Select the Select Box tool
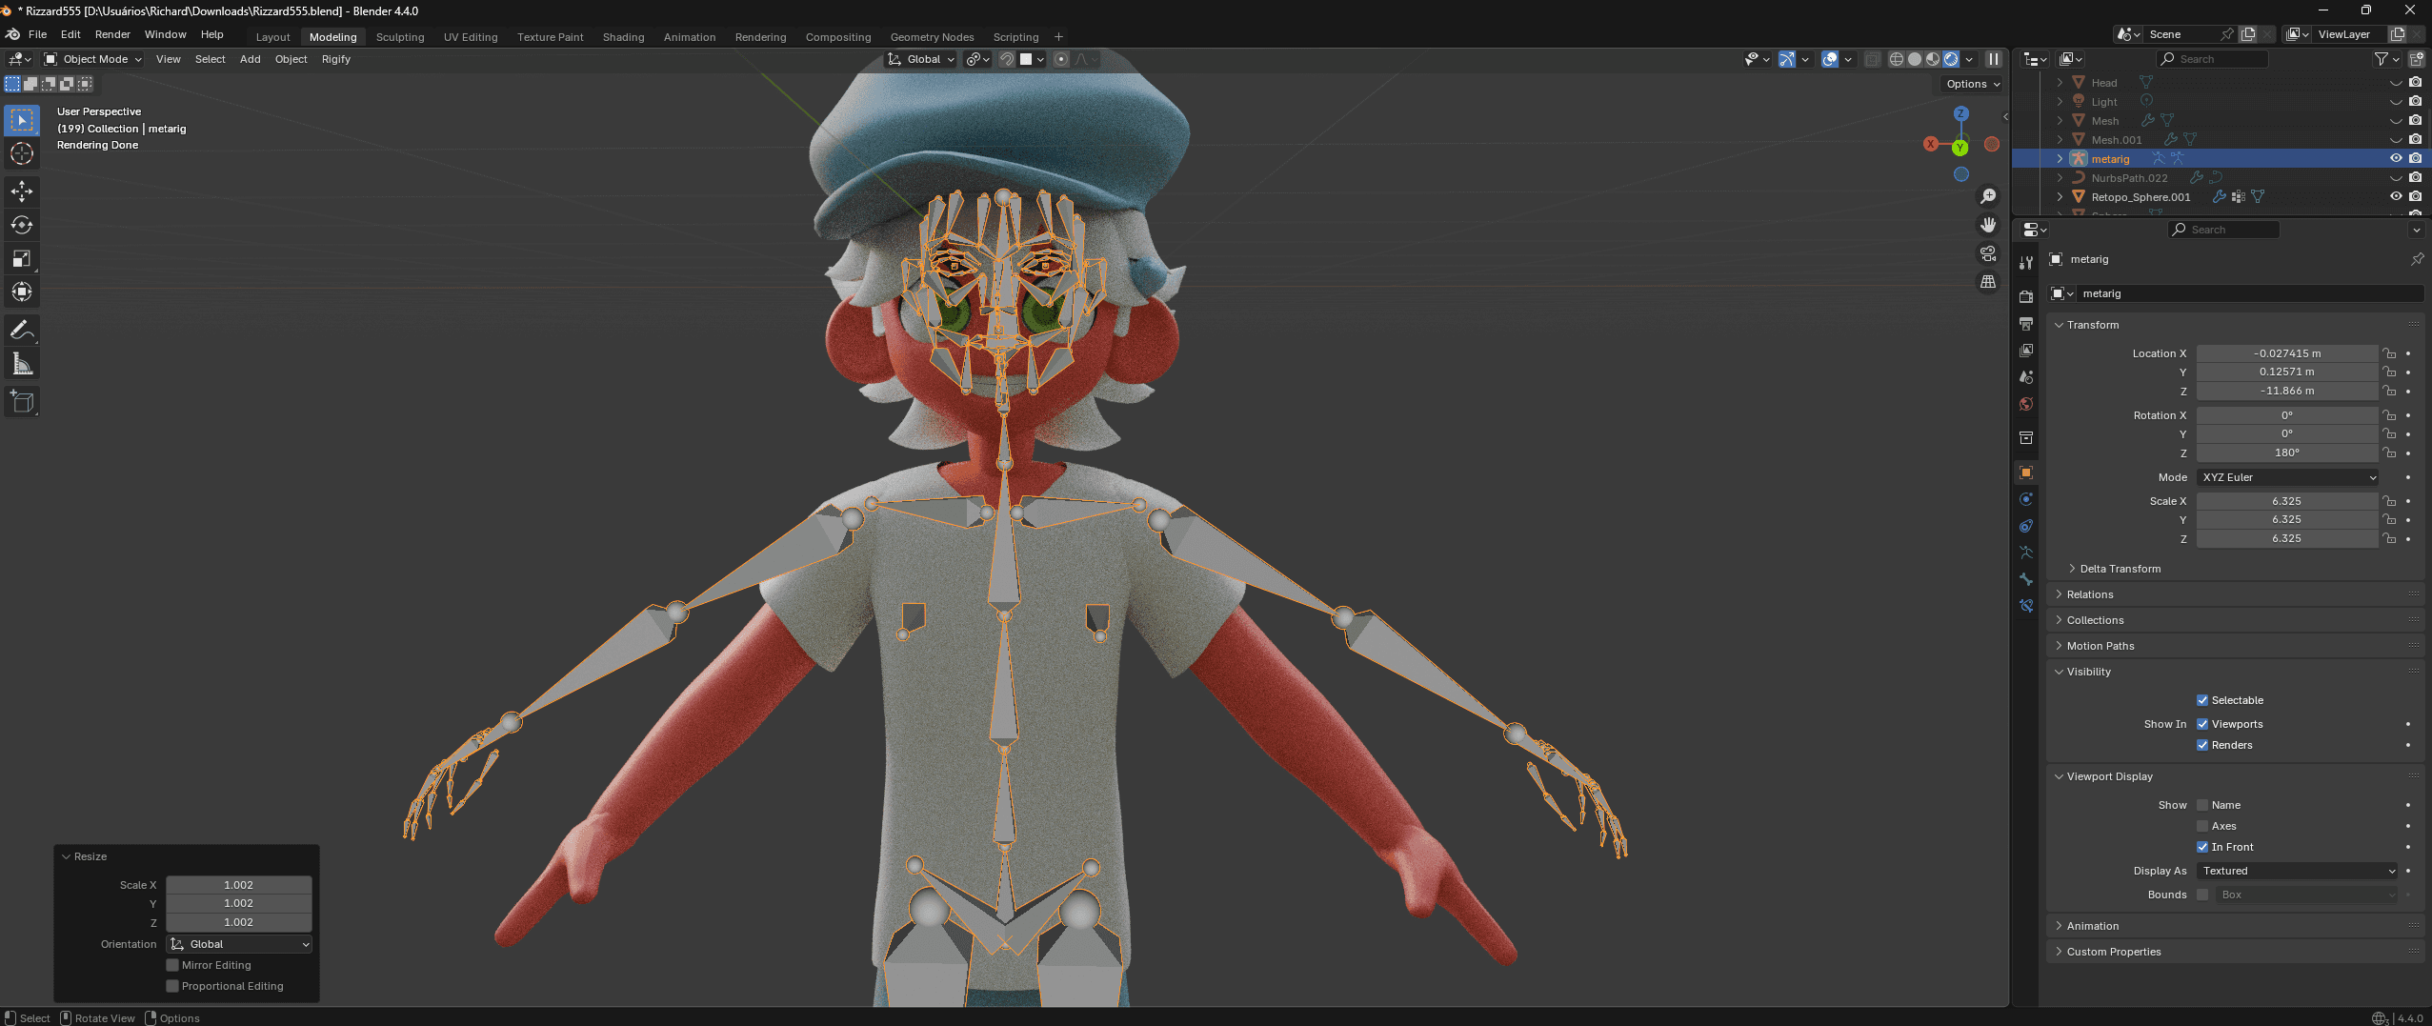 tap(22, 120)
